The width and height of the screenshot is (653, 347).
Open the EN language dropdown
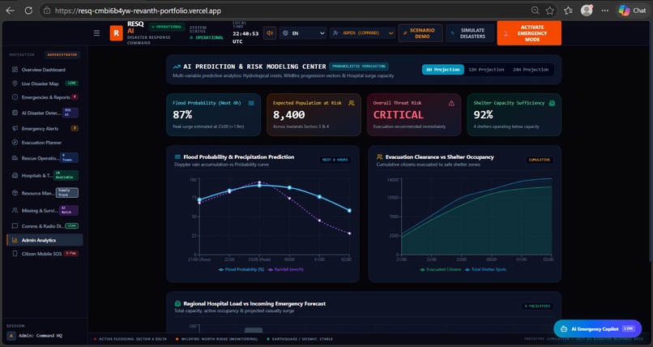303,33
